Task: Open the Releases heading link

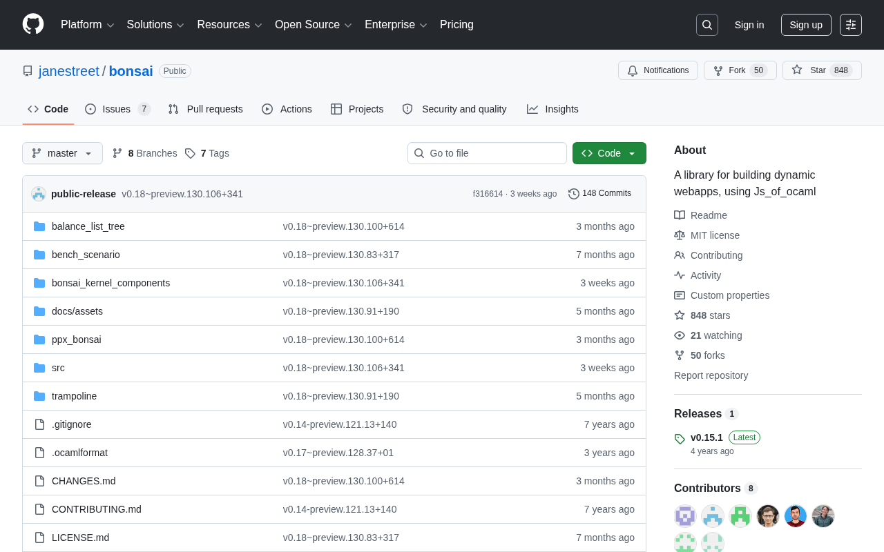Action: [x=707, y=414]
